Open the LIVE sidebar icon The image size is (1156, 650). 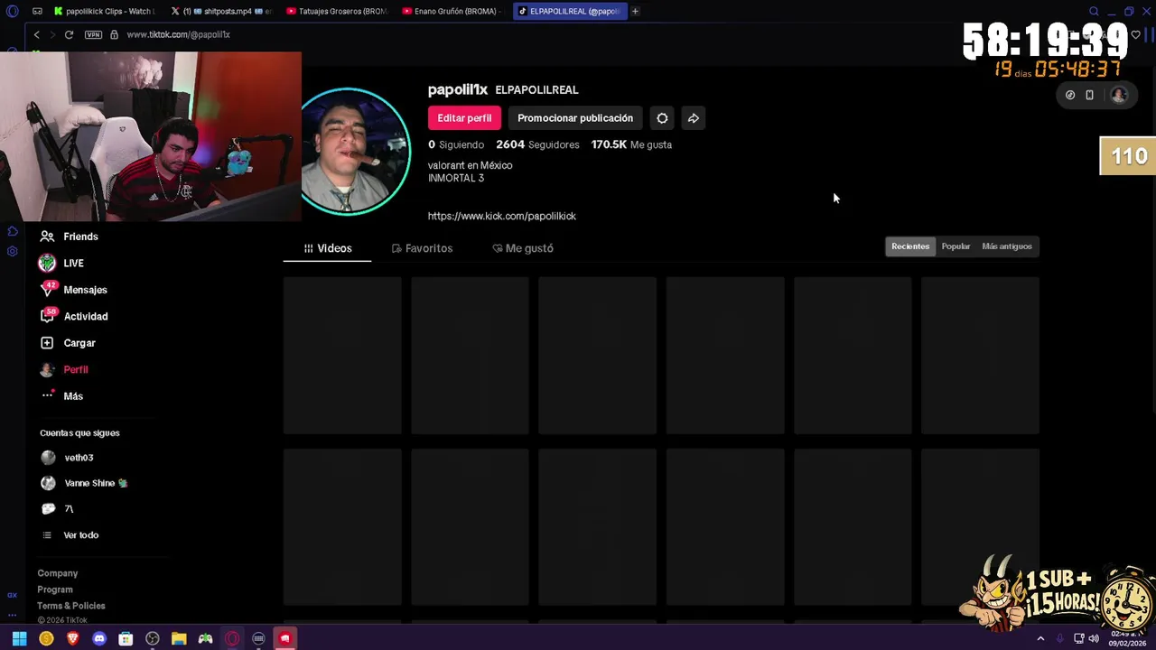pos(47,263)
